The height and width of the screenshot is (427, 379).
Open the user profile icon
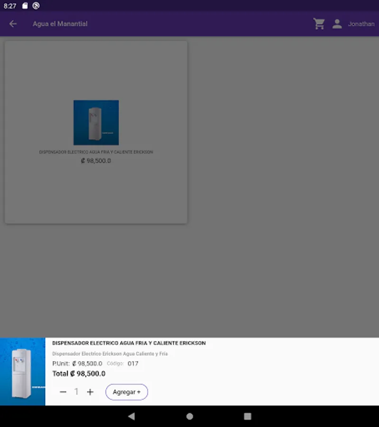[x=337, y=24]
